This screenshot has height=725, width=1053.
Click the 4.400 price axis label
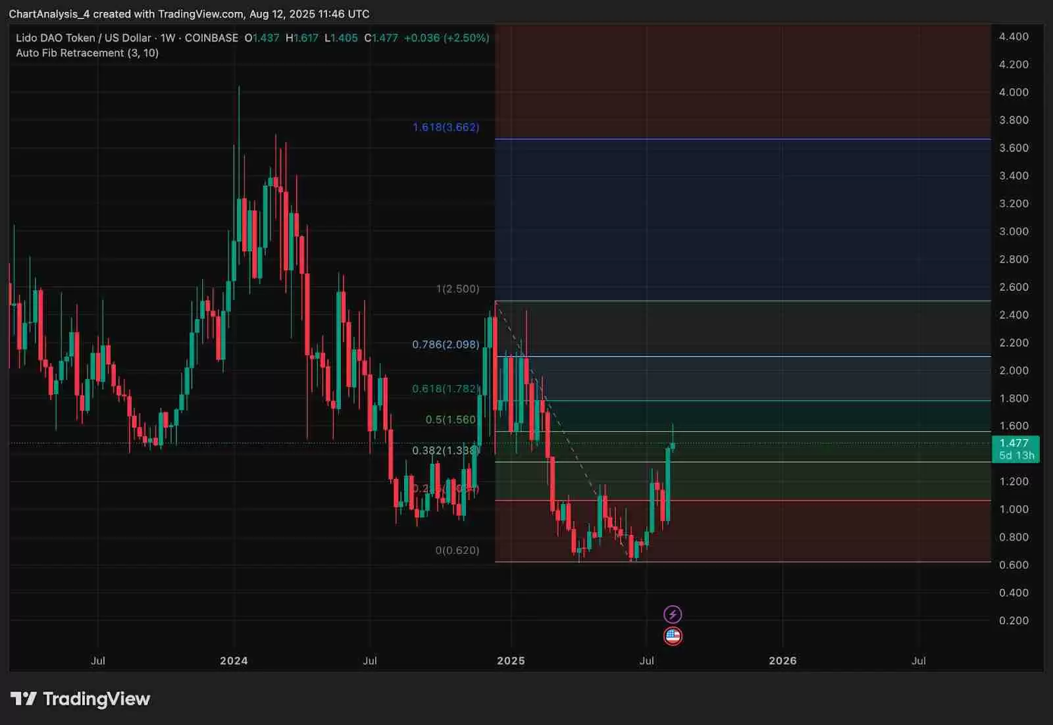tap(1014, 37)
